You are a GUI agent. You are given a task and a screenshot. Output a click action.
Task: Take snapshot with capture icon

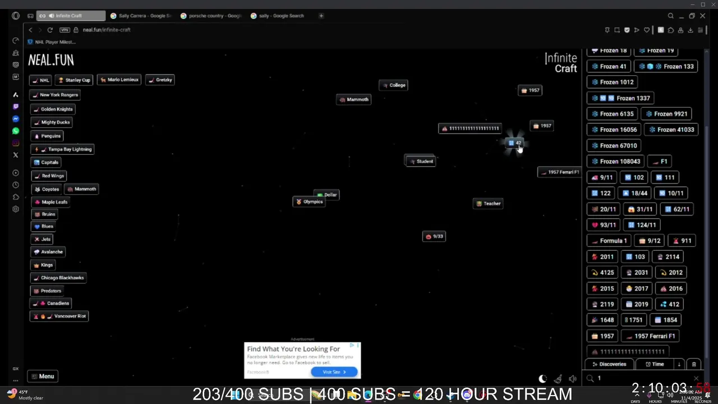[x=617, y=30]
